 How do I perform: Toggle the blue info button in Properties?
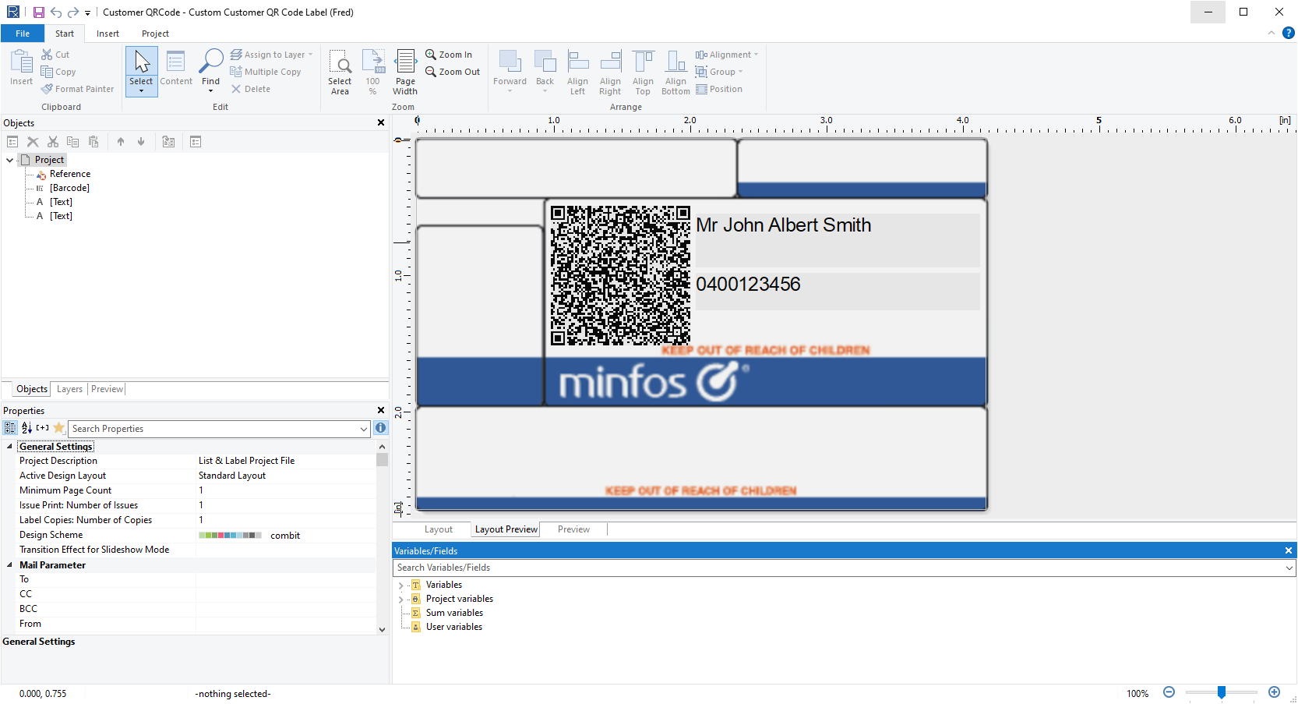pos(381,428)
